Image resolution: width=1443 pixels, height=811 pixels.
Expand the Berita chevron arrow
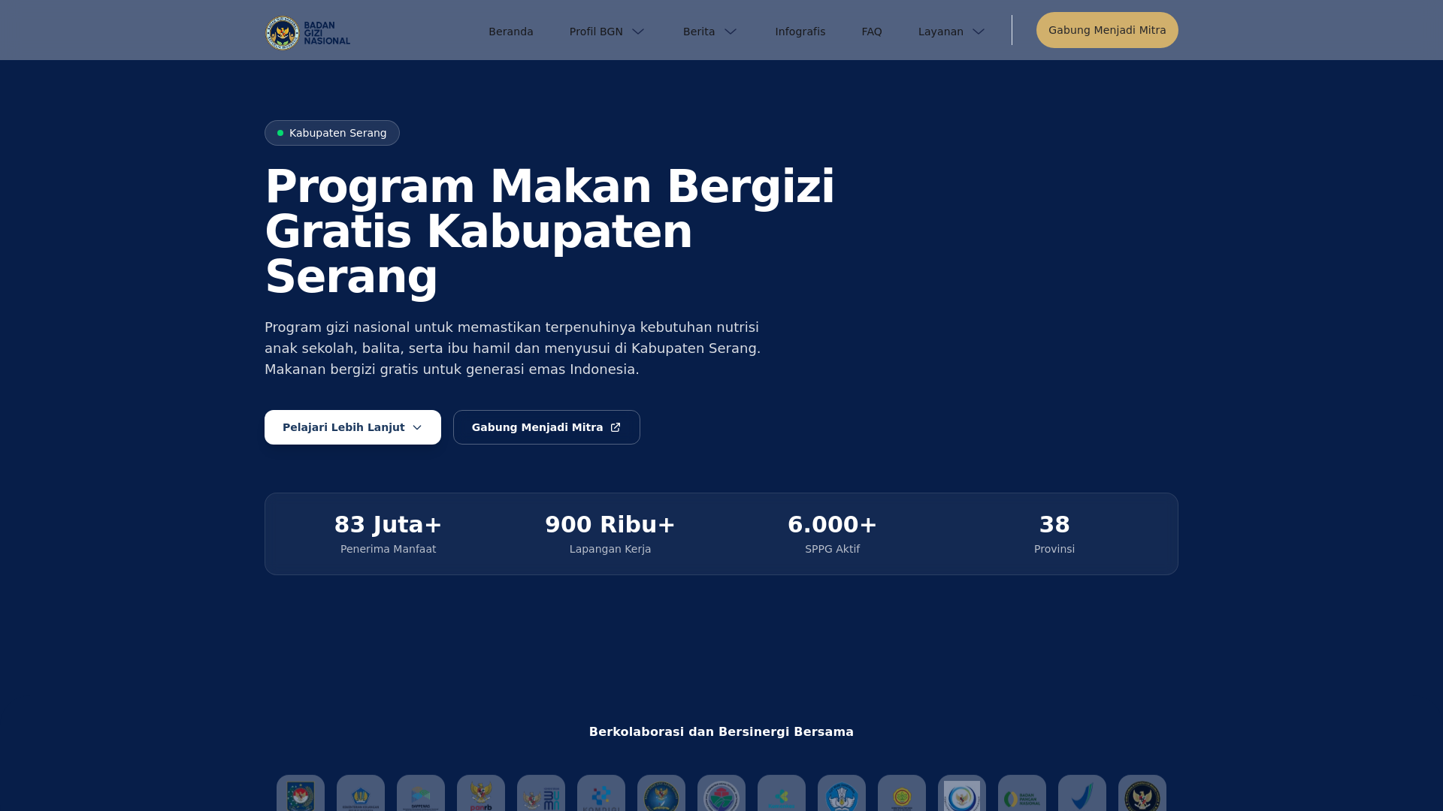[731, 32]
